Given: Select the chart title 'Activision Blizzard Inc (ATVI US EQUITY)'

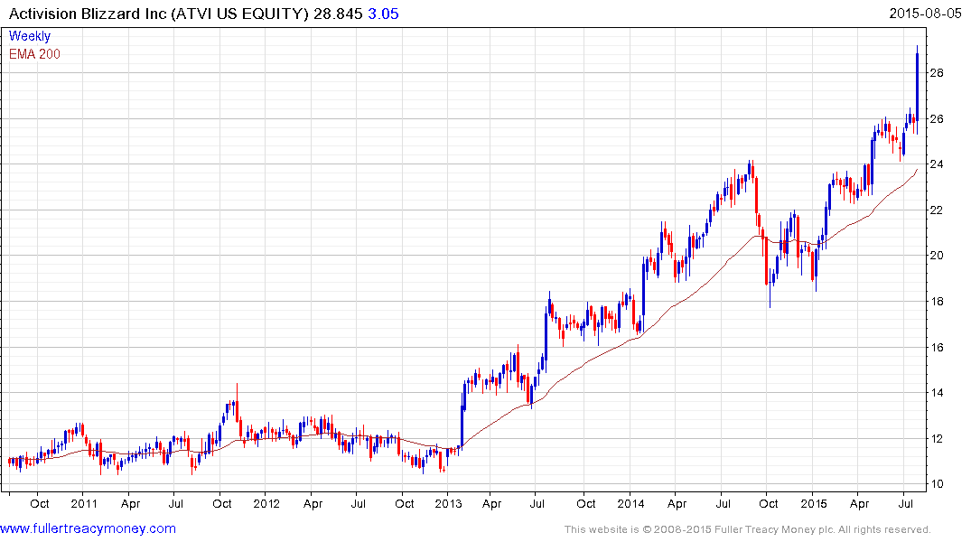Looking at the screenshot, I should (159, 14).
